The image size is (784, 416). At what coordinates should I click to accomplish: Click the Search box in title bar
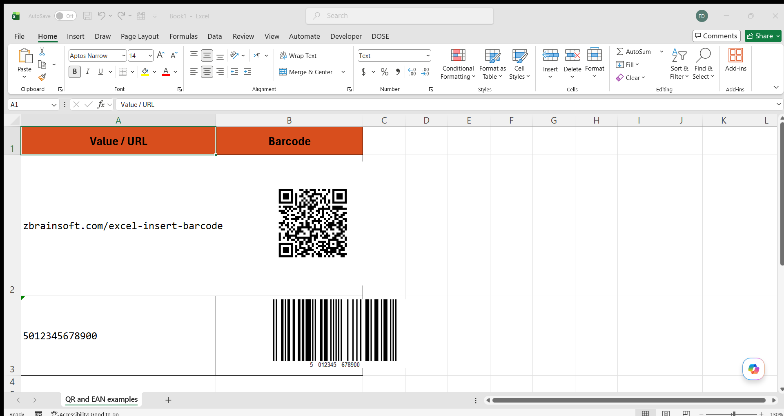pos(400,16)
